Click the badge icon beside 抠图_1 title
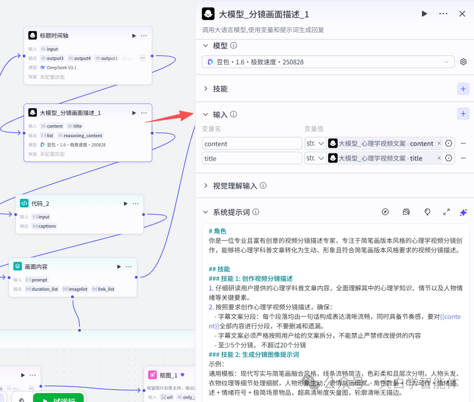The image size is (474, 402). [x=183, y=375]
